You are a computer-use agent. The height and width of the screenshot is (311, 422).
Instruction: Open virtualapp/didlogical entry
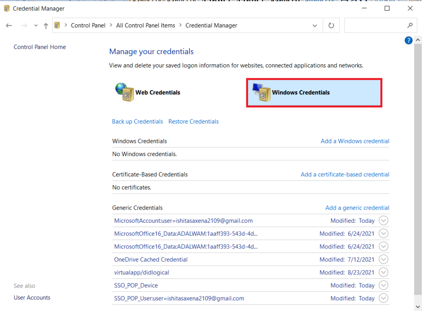point(142,273)
